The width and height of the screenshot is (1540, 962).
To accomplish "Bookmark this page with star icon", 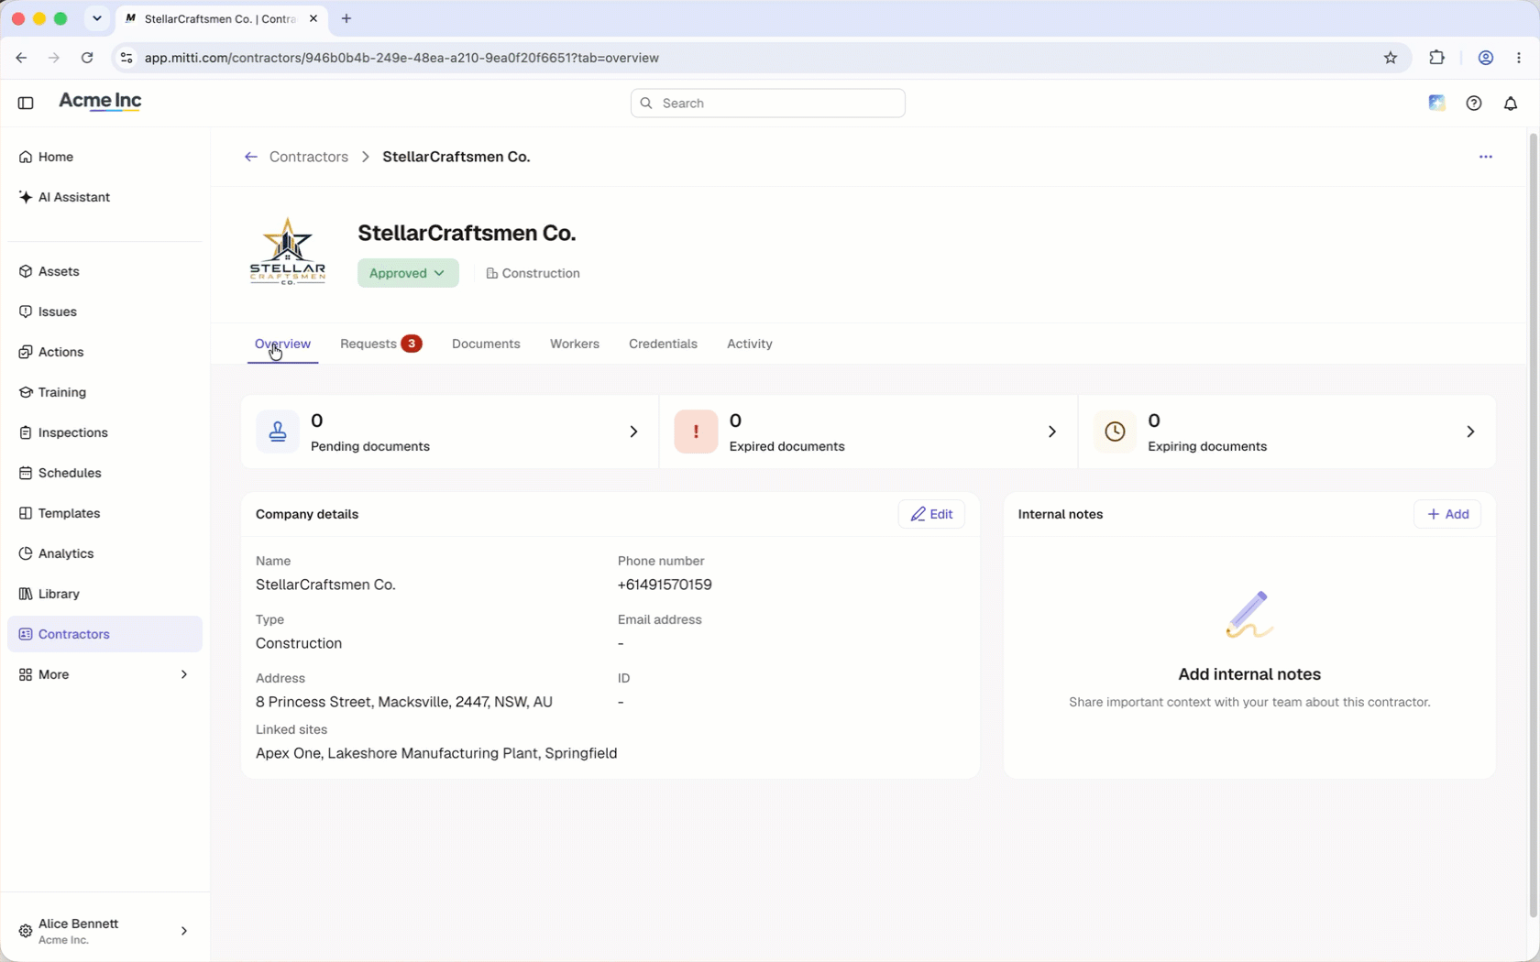I will tap(1391, 58).
